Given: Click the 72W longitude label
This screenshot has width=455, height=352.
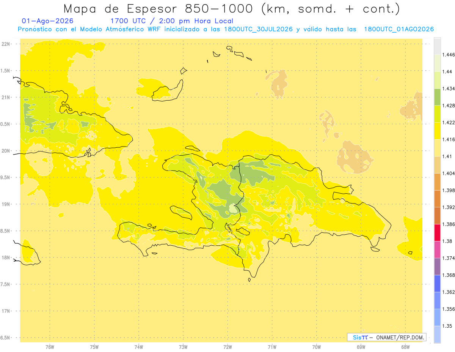Looking at the screenshot, I should coord(227,346).
